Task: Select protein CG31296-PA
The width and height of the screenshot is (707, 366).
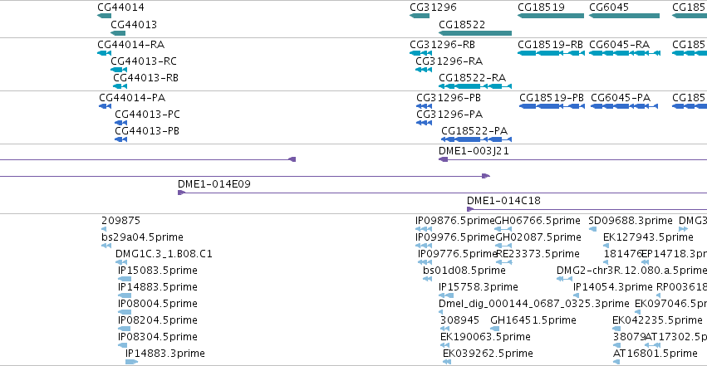Action: coord(424,123)
